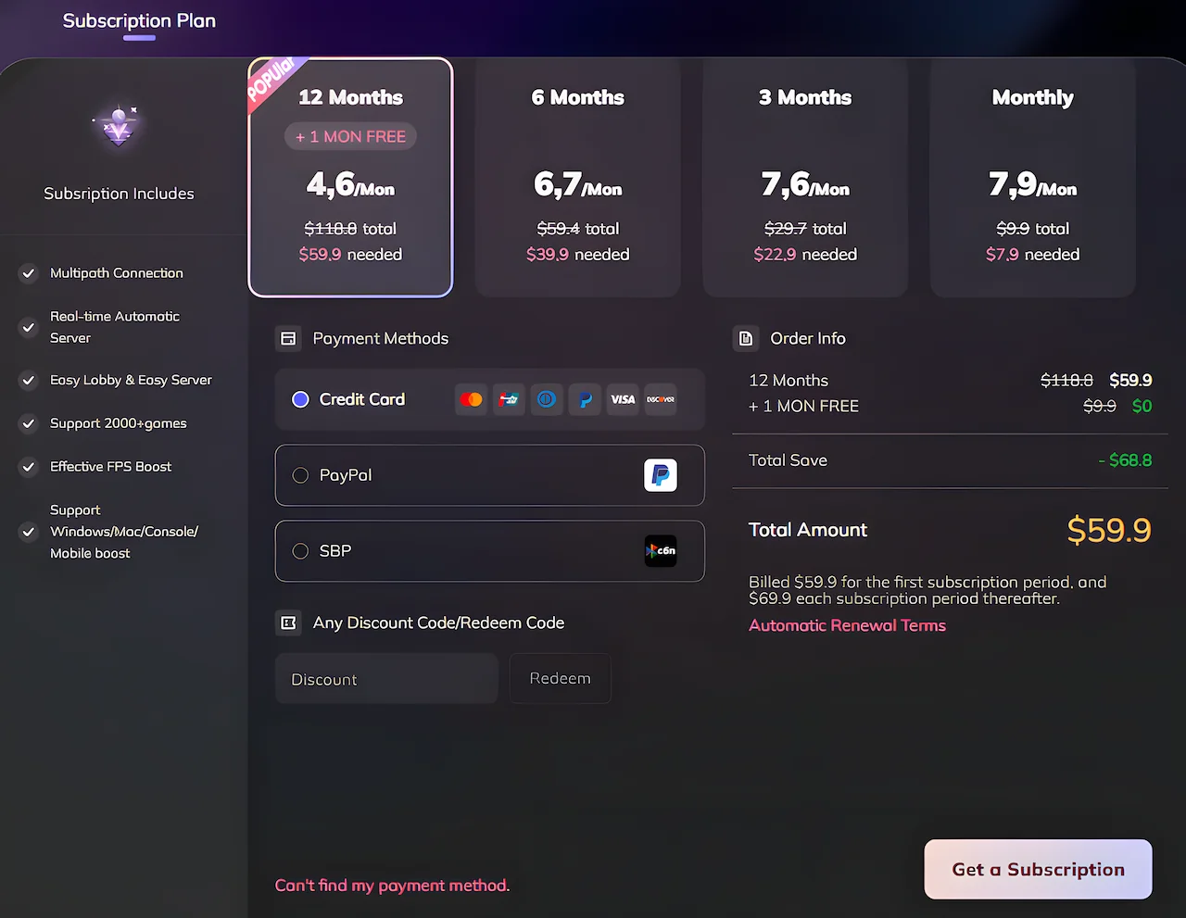Image resolution: width=1186 pixels, height=918 pixels.
Task: Select SBP radio button
Action: [300, 551]
